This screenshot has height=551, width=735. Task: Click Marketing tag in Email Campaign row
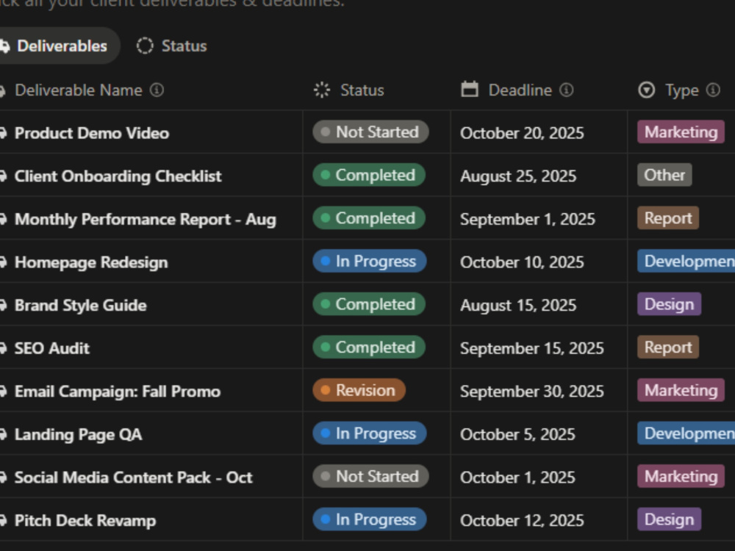pos(681,391)
